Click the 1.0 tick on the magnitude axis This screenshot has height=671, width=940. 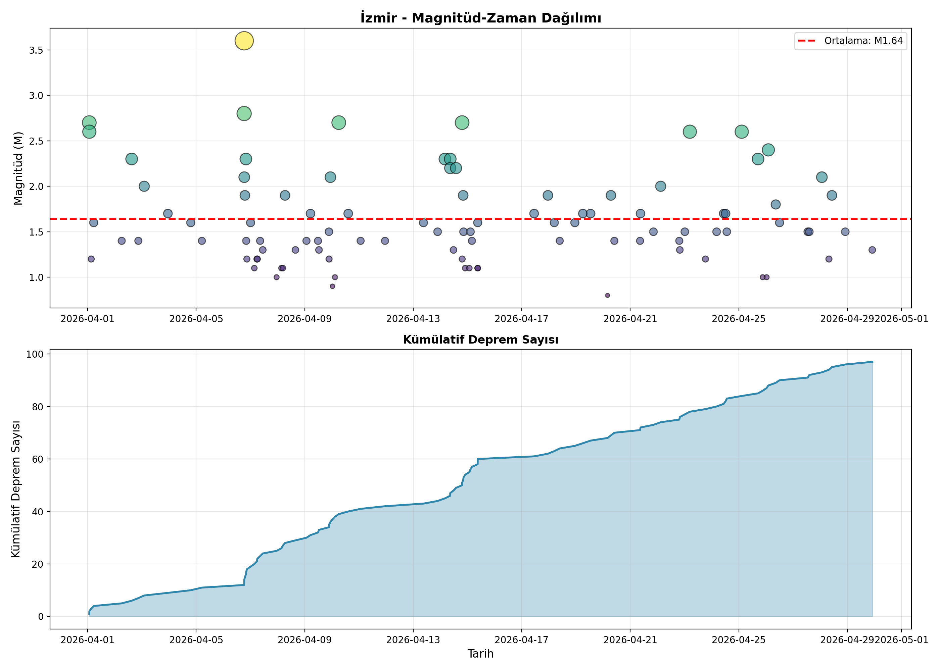coord(36,277)
